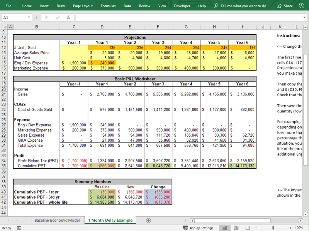The height and width of the screenshot is (231, 309).
Task: Click the vertical scrollbar down arrow
Action: [x=305, y=214]
